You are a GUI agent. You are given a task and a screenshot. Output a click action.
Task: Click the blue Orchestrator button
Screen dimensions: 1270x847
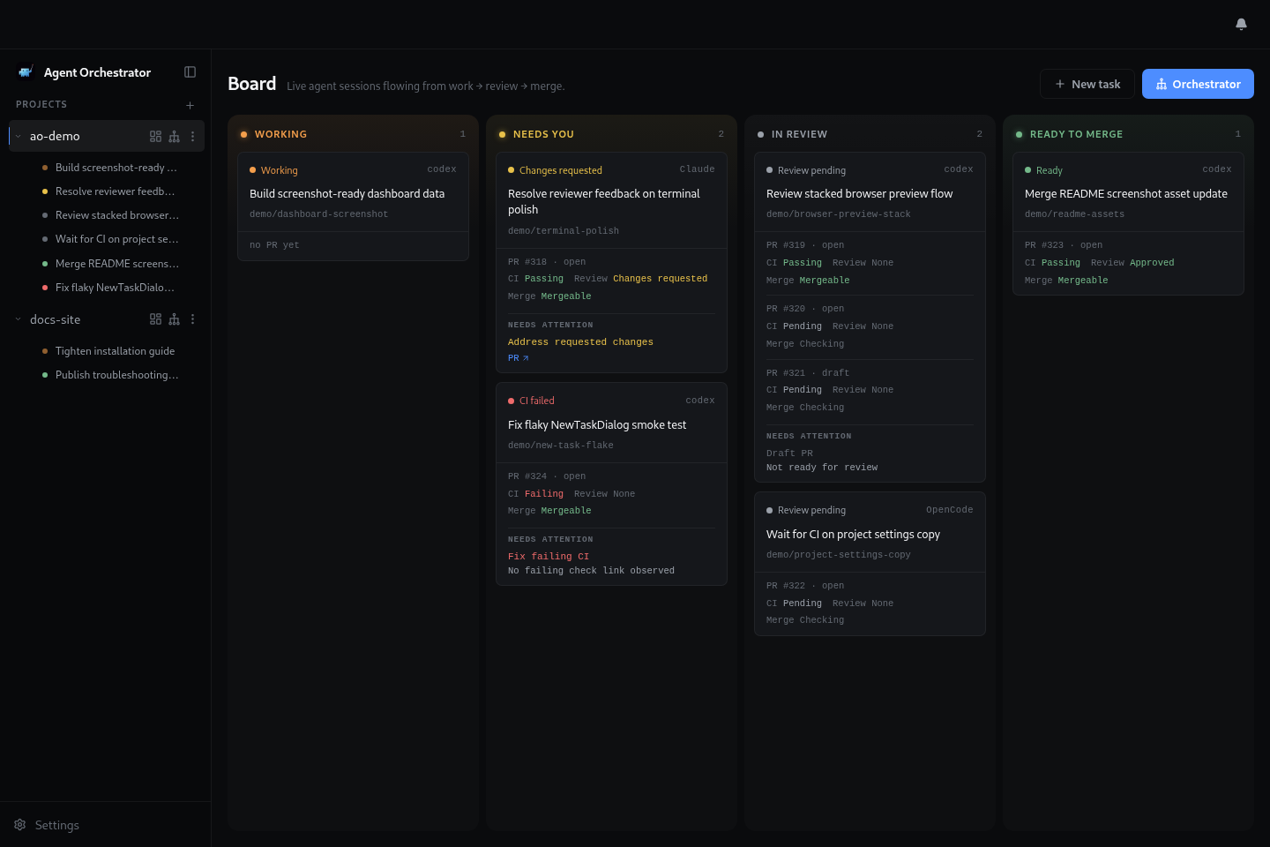[1198, 84]
